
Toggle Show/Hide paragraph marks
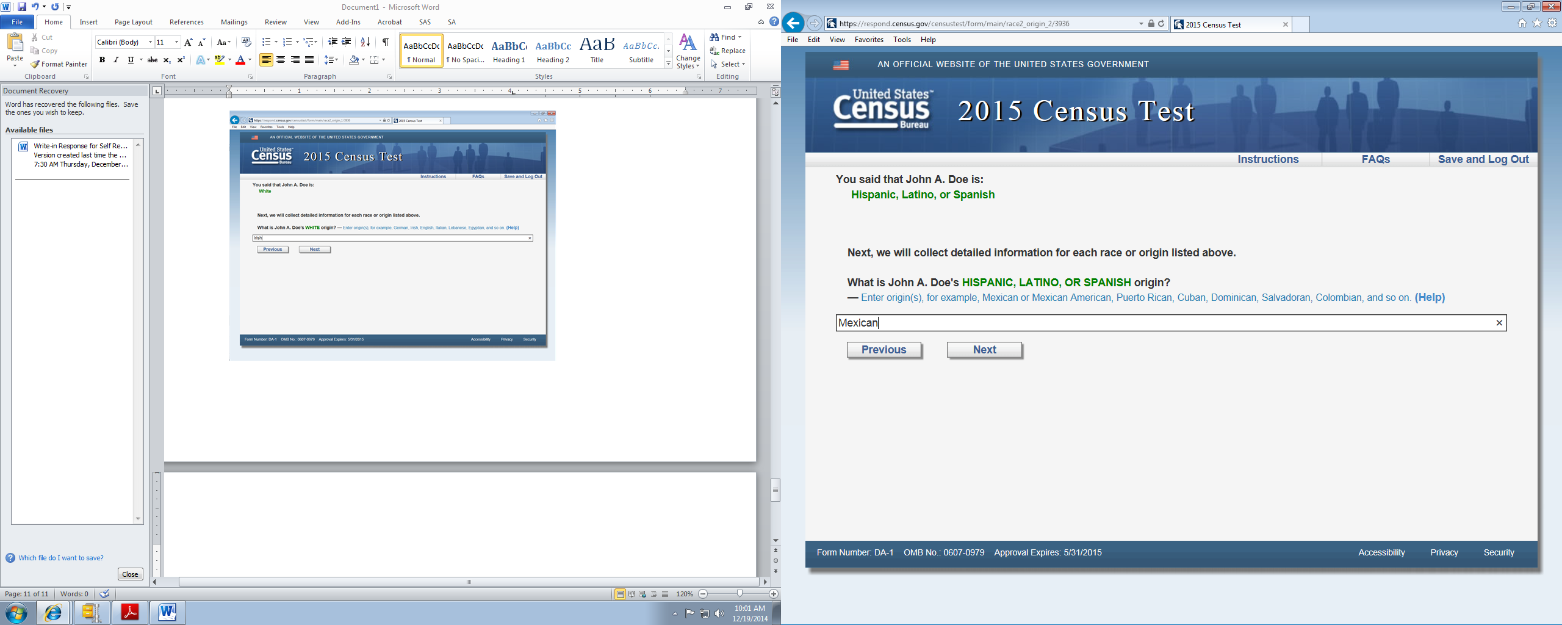click(x=386, y=42)
